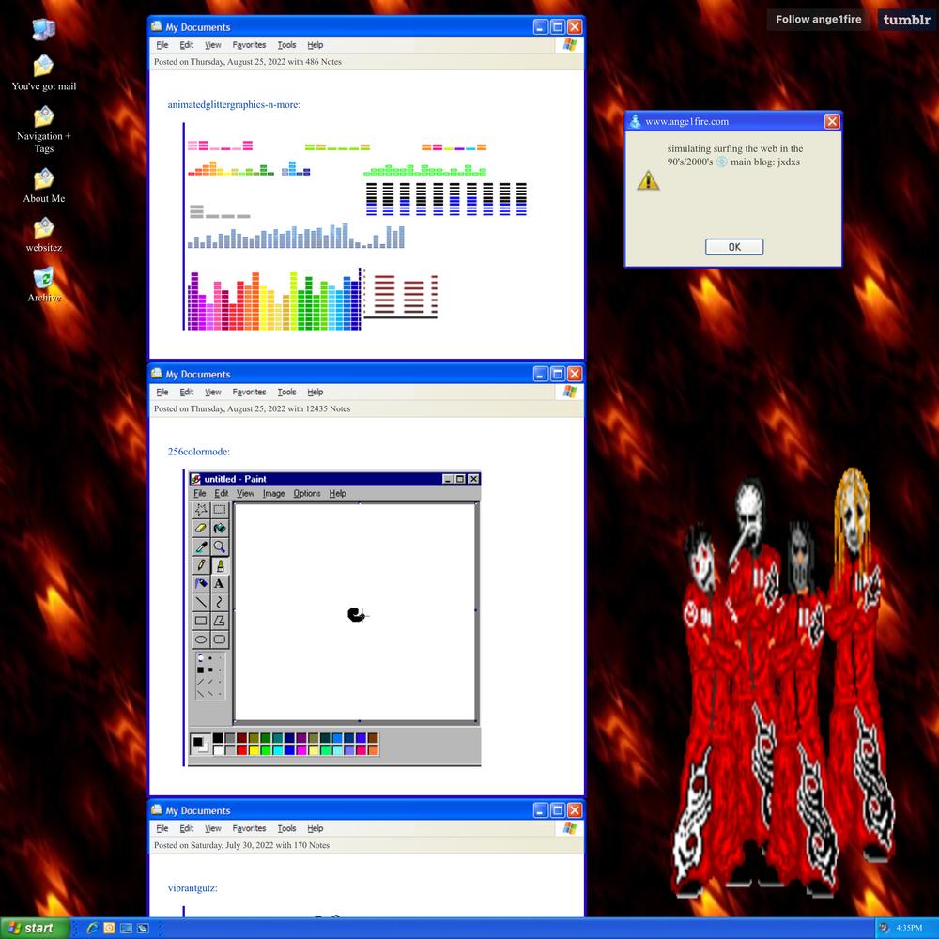The height and width of the screenshot is (939, 939).
Task: Open the animatedglittergraphics-n-more blog link
Action: tap(234, 105)
